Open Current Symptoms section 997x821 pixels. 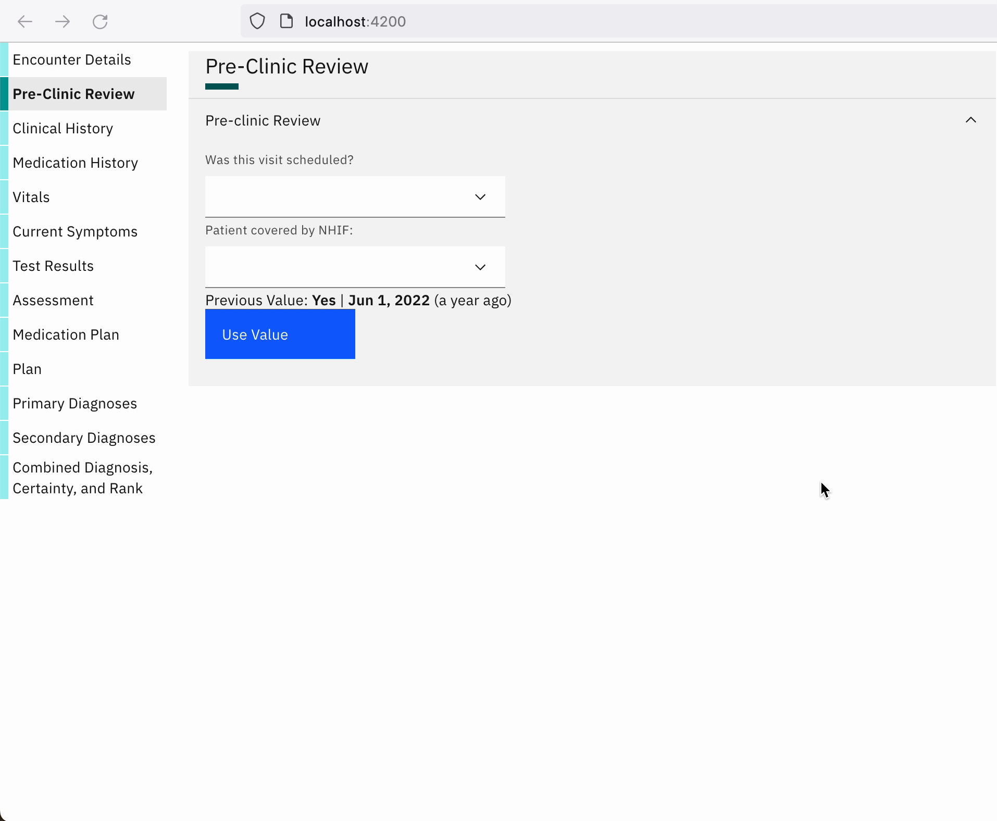click(83, 232)
